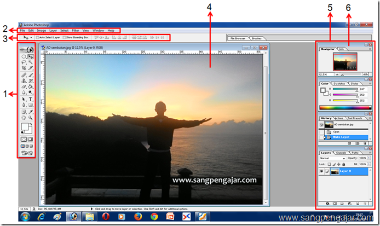Open the File menu
Image resolution: width=380 pixels, height=226 pixels.
22,31
